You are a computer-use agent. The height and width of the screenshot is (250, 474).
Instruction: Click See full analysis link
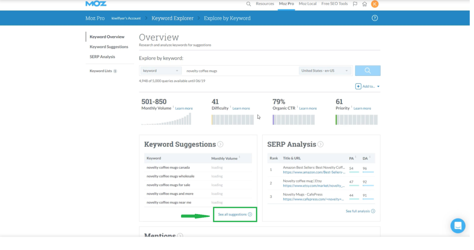(x=358, y=211)
